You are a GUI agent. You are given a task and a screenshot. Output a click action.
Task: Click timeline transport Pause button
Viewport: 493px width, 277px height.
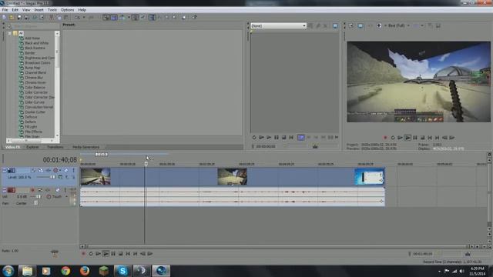tap(113, 254)
